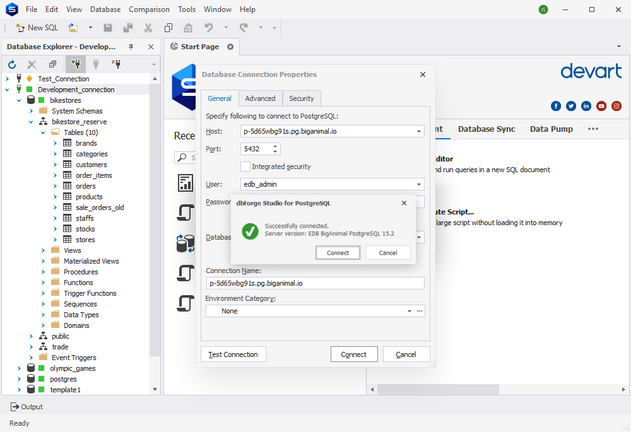Open the Environment Category dropdown

pos(410,311)
